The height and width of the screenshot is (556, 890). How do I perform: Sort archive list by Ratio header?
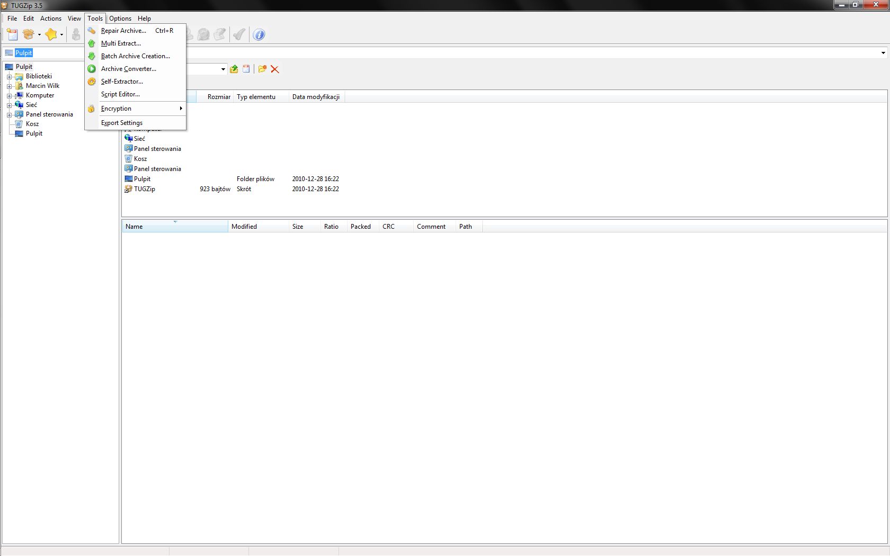tap(334, 226)
